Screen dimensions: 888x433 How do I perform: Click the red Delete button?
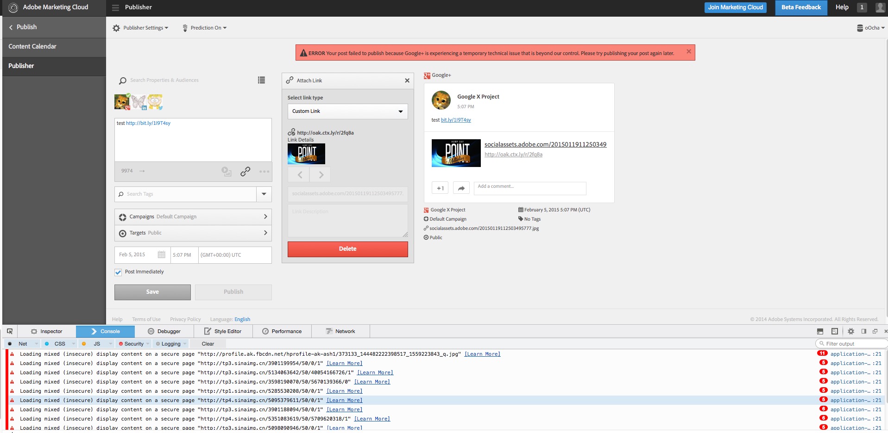click(347, 249)
